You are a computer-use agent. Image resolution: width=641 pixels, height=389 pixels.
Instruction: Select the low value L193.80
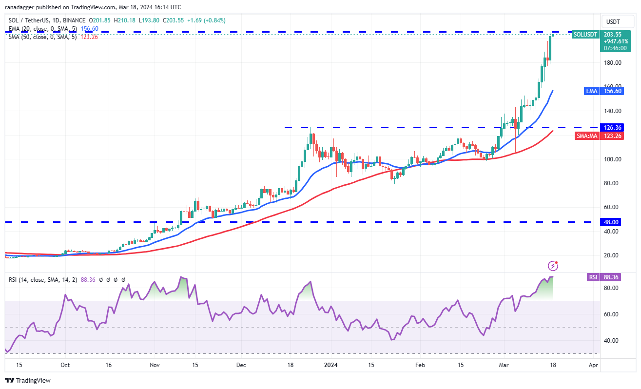pos(149,20)
